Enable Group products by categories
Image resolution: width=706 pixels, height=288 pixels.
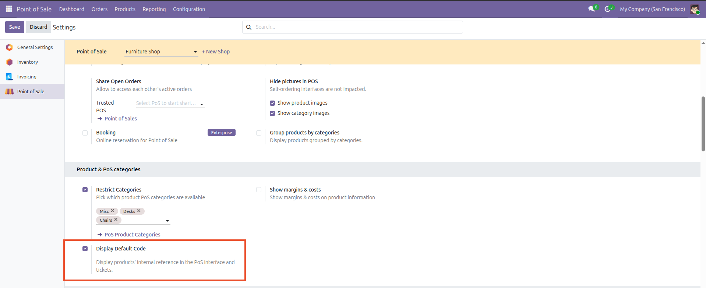click(259, 133)
